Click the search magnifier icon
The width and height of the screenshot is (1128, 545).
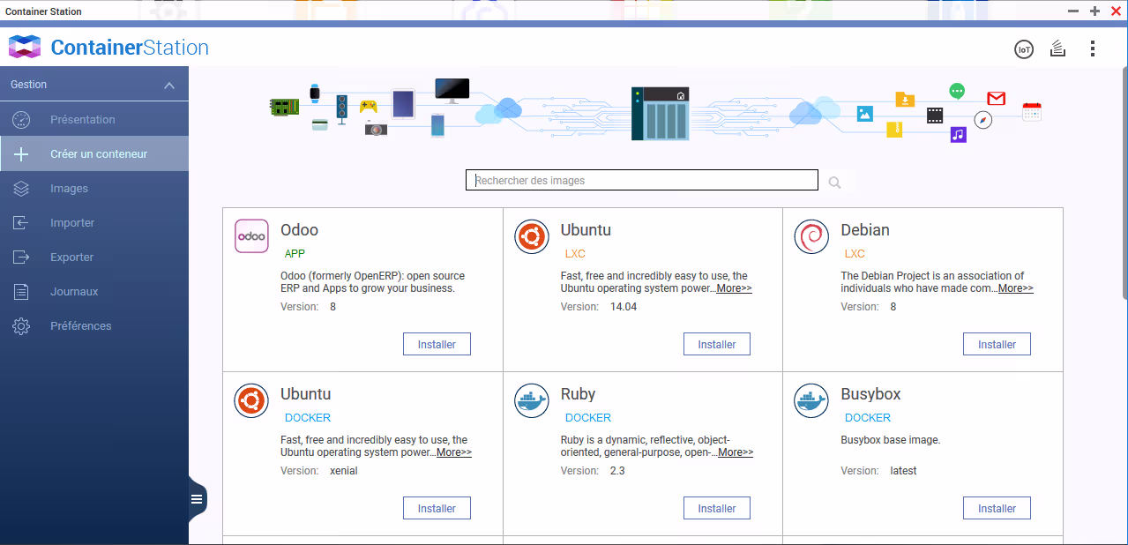(834, 183)
